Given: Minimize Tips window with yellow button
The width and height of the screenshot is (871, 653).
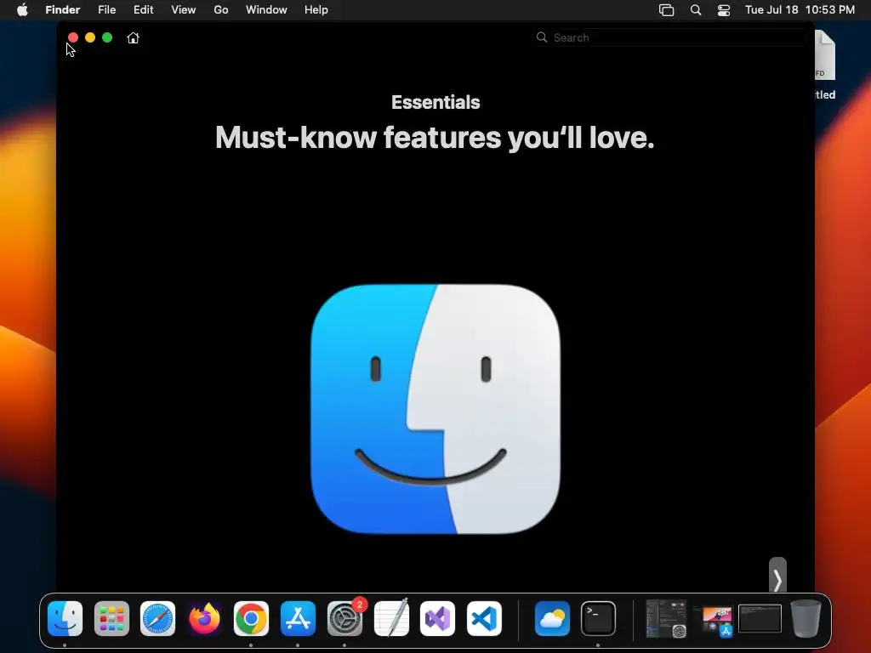Looking at the screenshot, I should [90, 37].
